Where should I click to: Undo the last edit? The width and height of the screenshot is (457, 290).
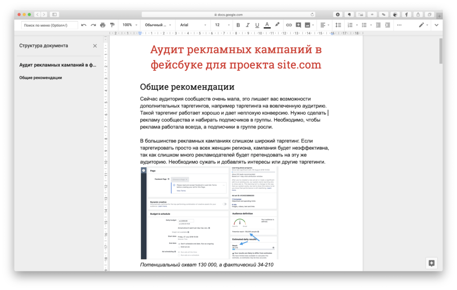pos(83,25)
